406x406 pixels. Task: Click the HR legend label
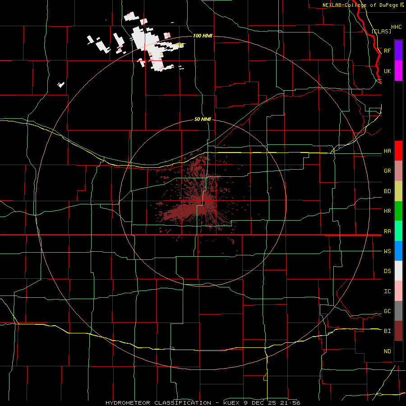click(388, 211)
